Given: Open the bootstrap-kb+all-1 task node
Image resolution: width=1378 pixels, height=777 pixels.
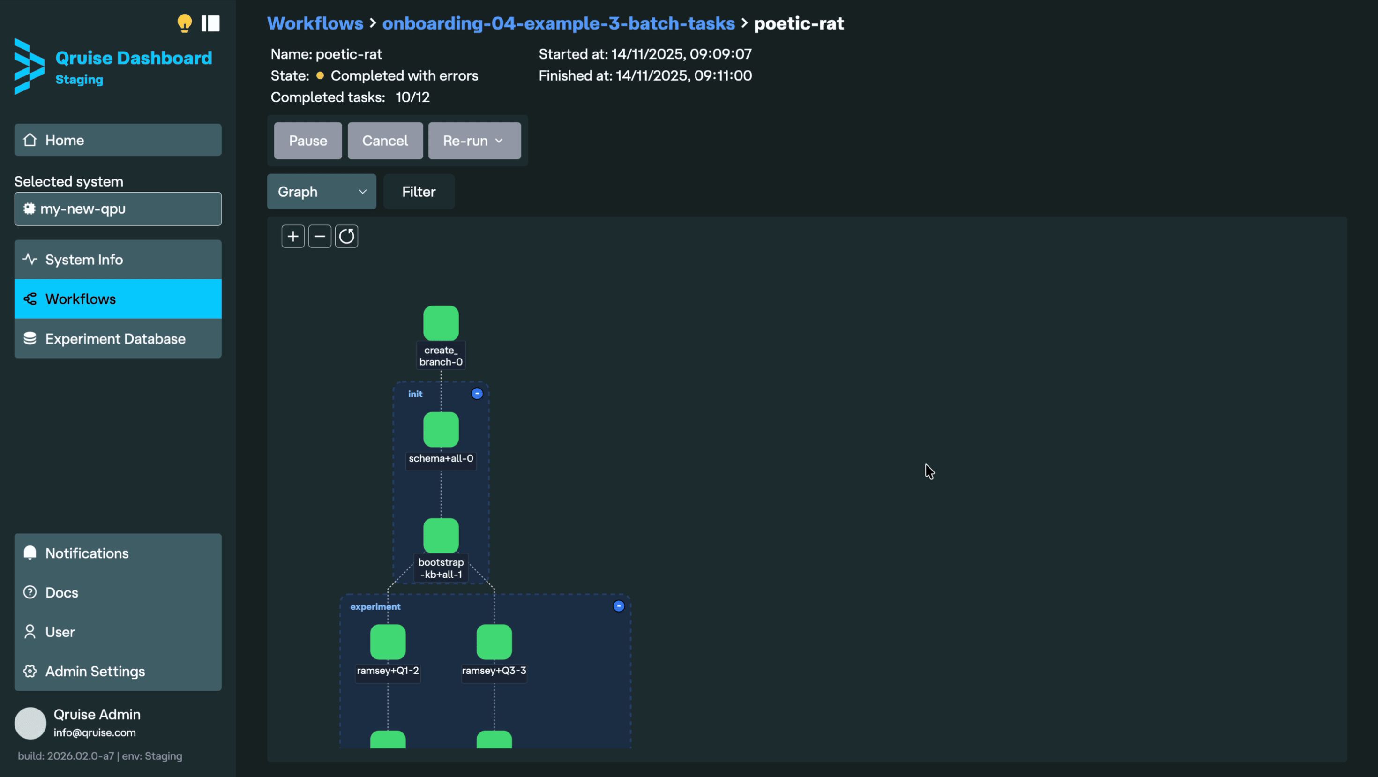Looking at the screenshot, I should point(441,535).
